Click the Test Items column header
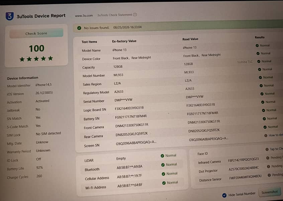The height and width of the screenshot is (201, 283). click(89, 42)
